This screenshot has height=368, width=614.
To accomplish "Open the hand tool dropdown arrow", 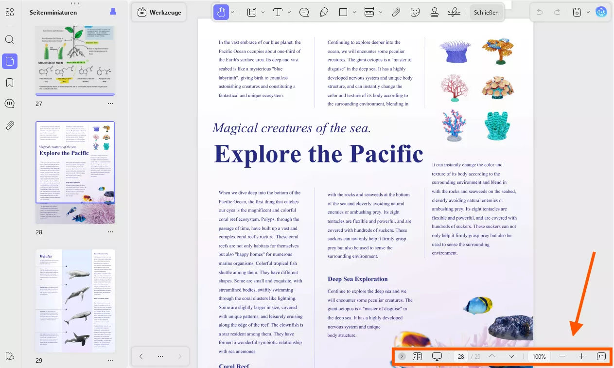I will click(x=233, y=12).
